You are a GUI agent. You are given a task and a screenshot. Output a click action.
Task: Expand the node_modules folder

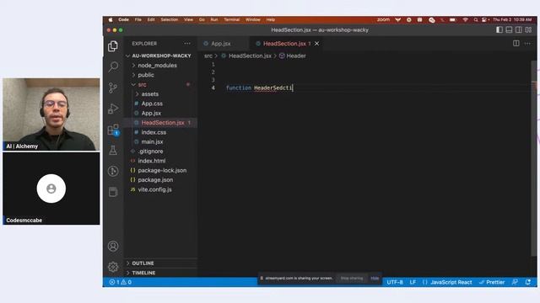coord(157,66)
